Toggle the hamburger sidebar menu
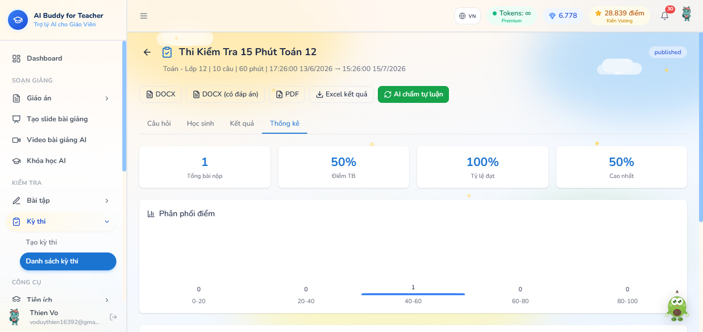 coord(144,16)
